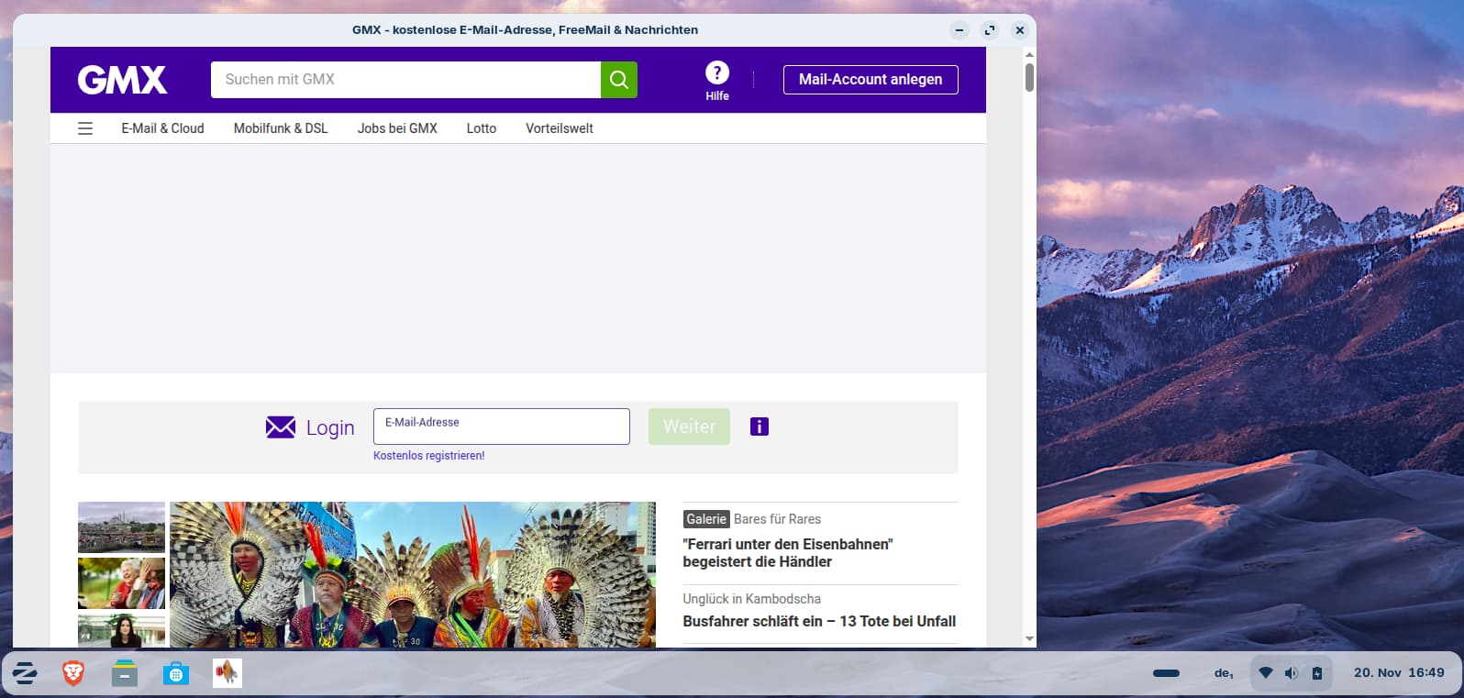Click the login info icon

759,427
